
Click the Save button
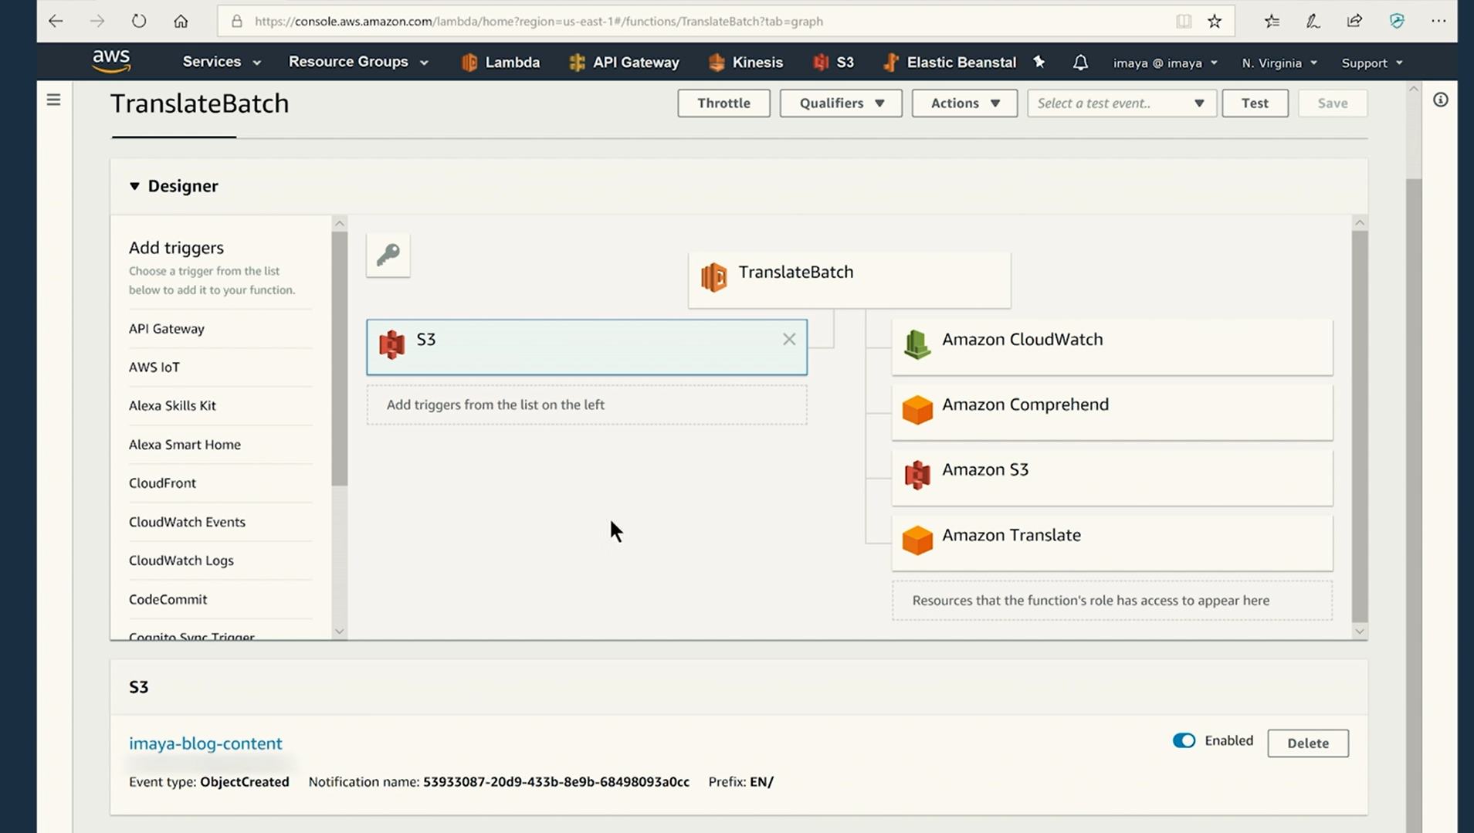(1333, 103)
